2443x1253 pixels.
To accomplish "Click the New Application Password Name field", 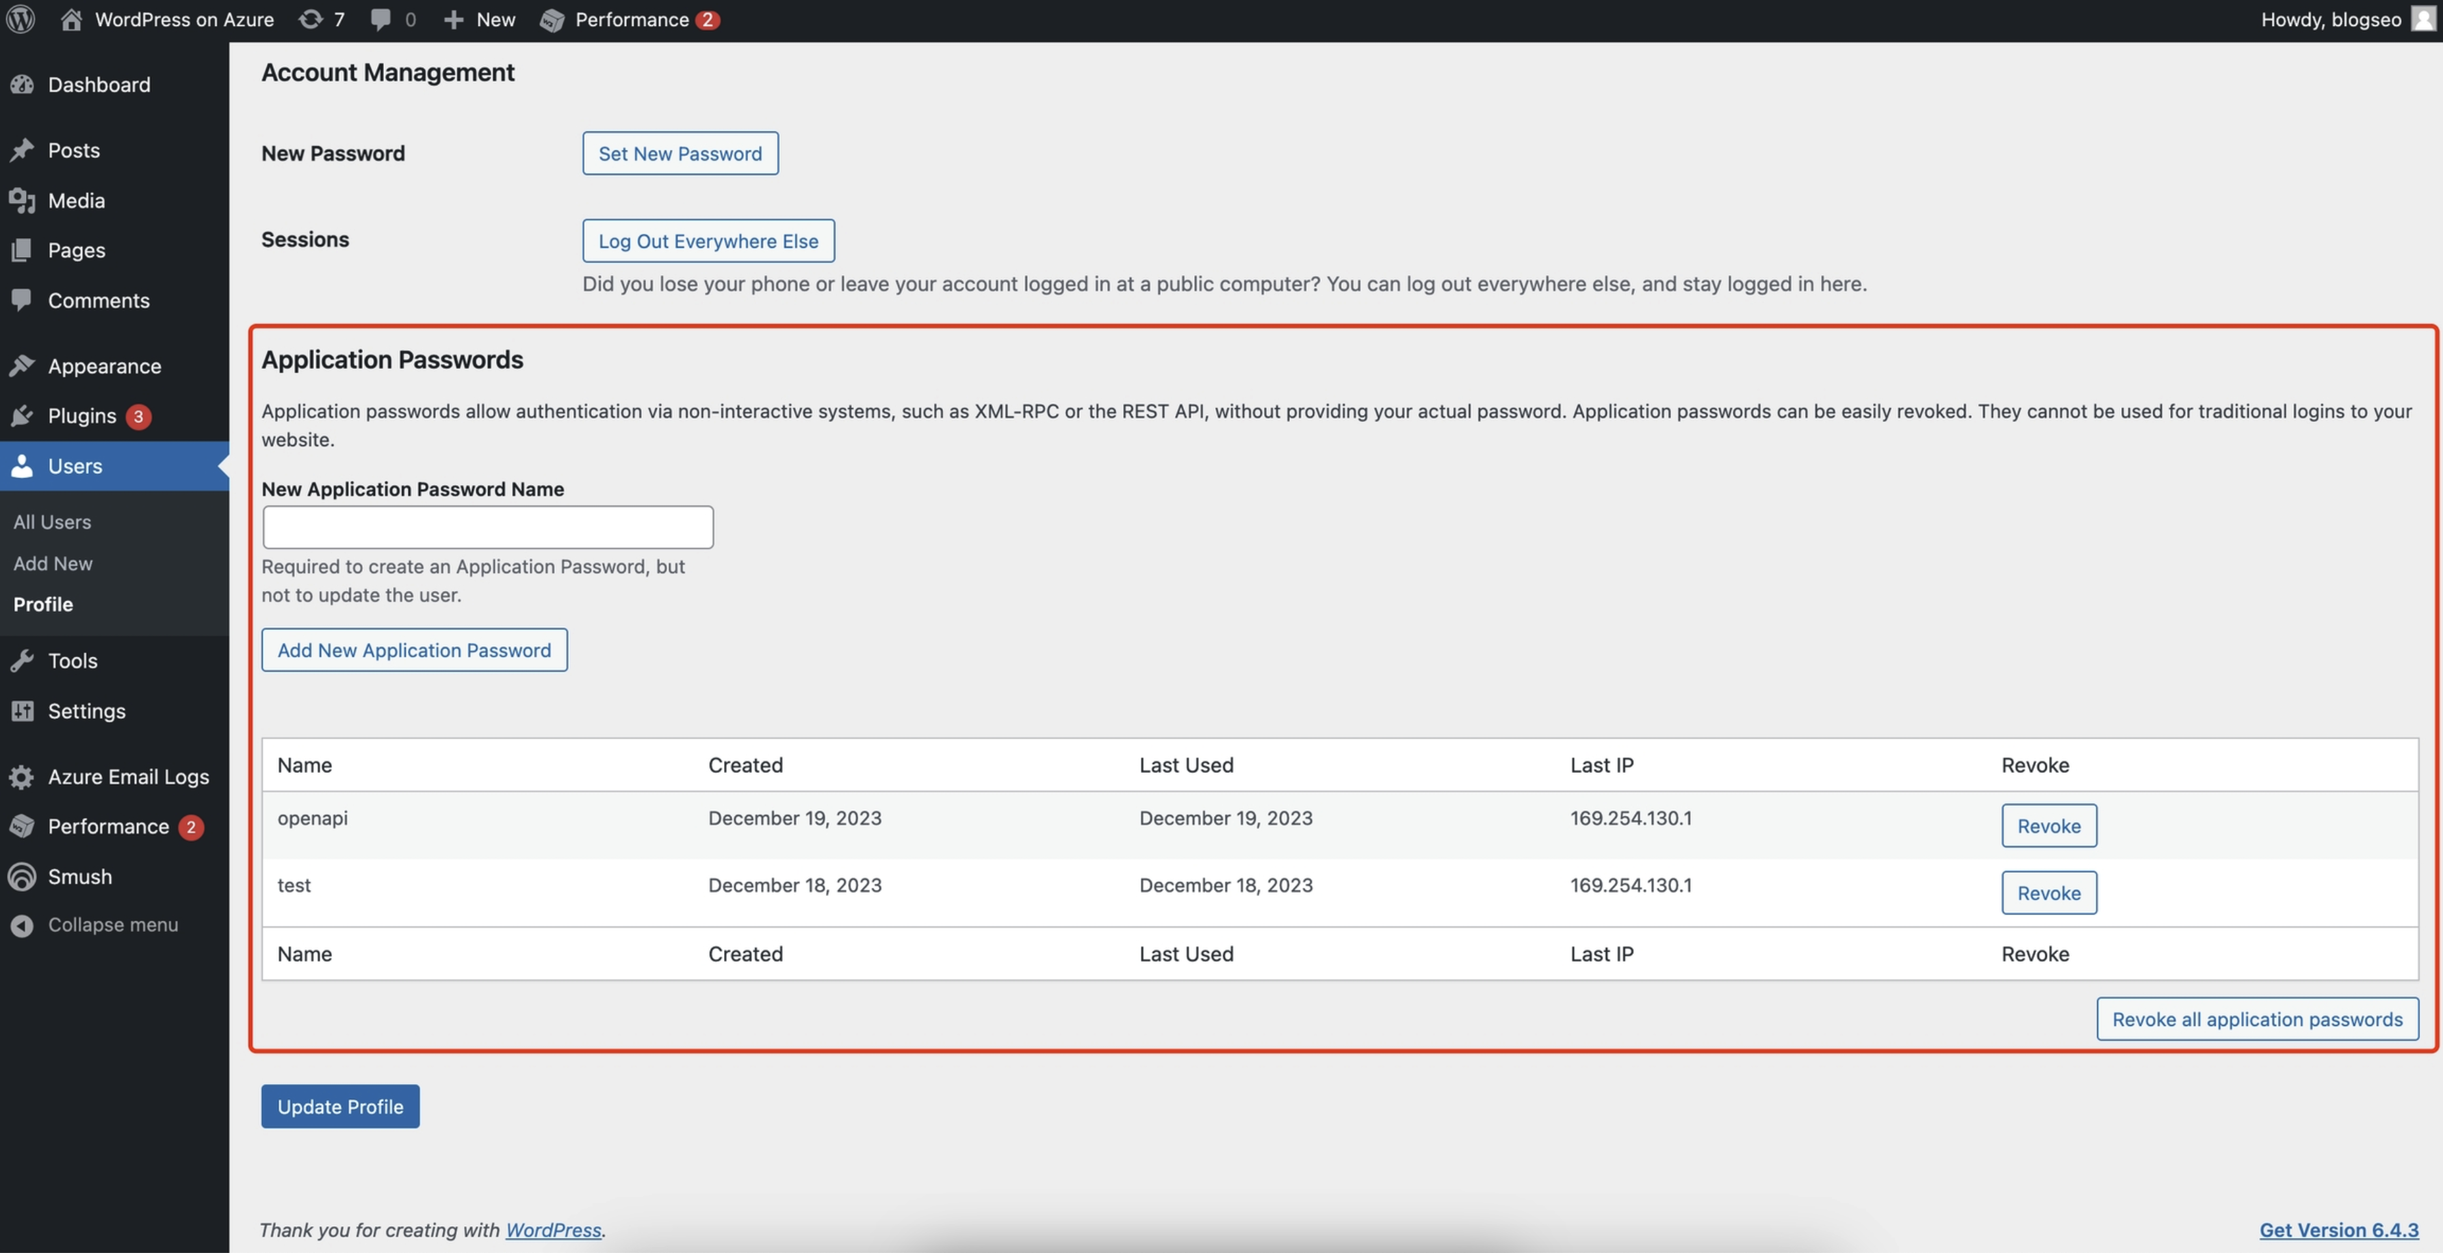I will [487, 527].
